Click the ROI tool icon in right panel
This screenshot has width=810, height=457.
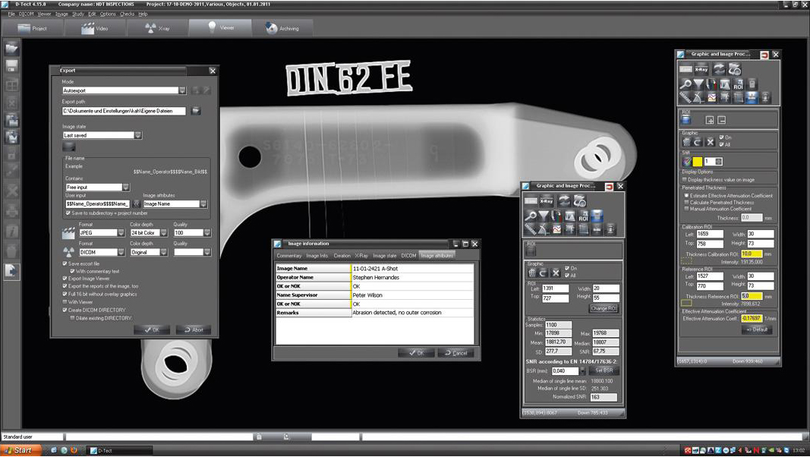[x=738, y=85]
